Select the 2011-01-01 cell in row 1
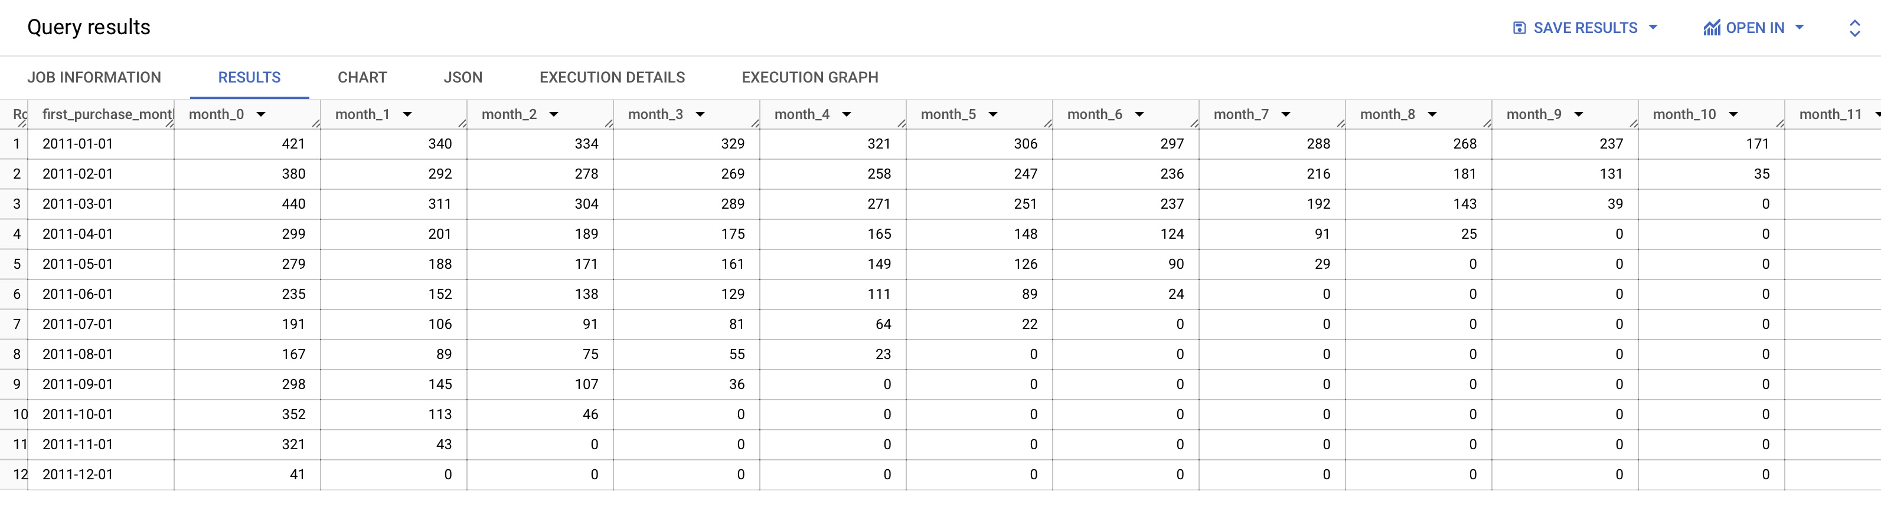This screenshot has width=1881, height=527. coord(78,144)
